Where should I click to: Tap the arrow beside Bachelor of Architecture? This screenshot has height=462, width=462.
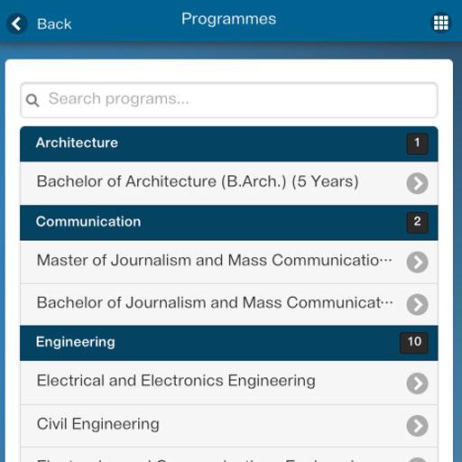[417, 183]
